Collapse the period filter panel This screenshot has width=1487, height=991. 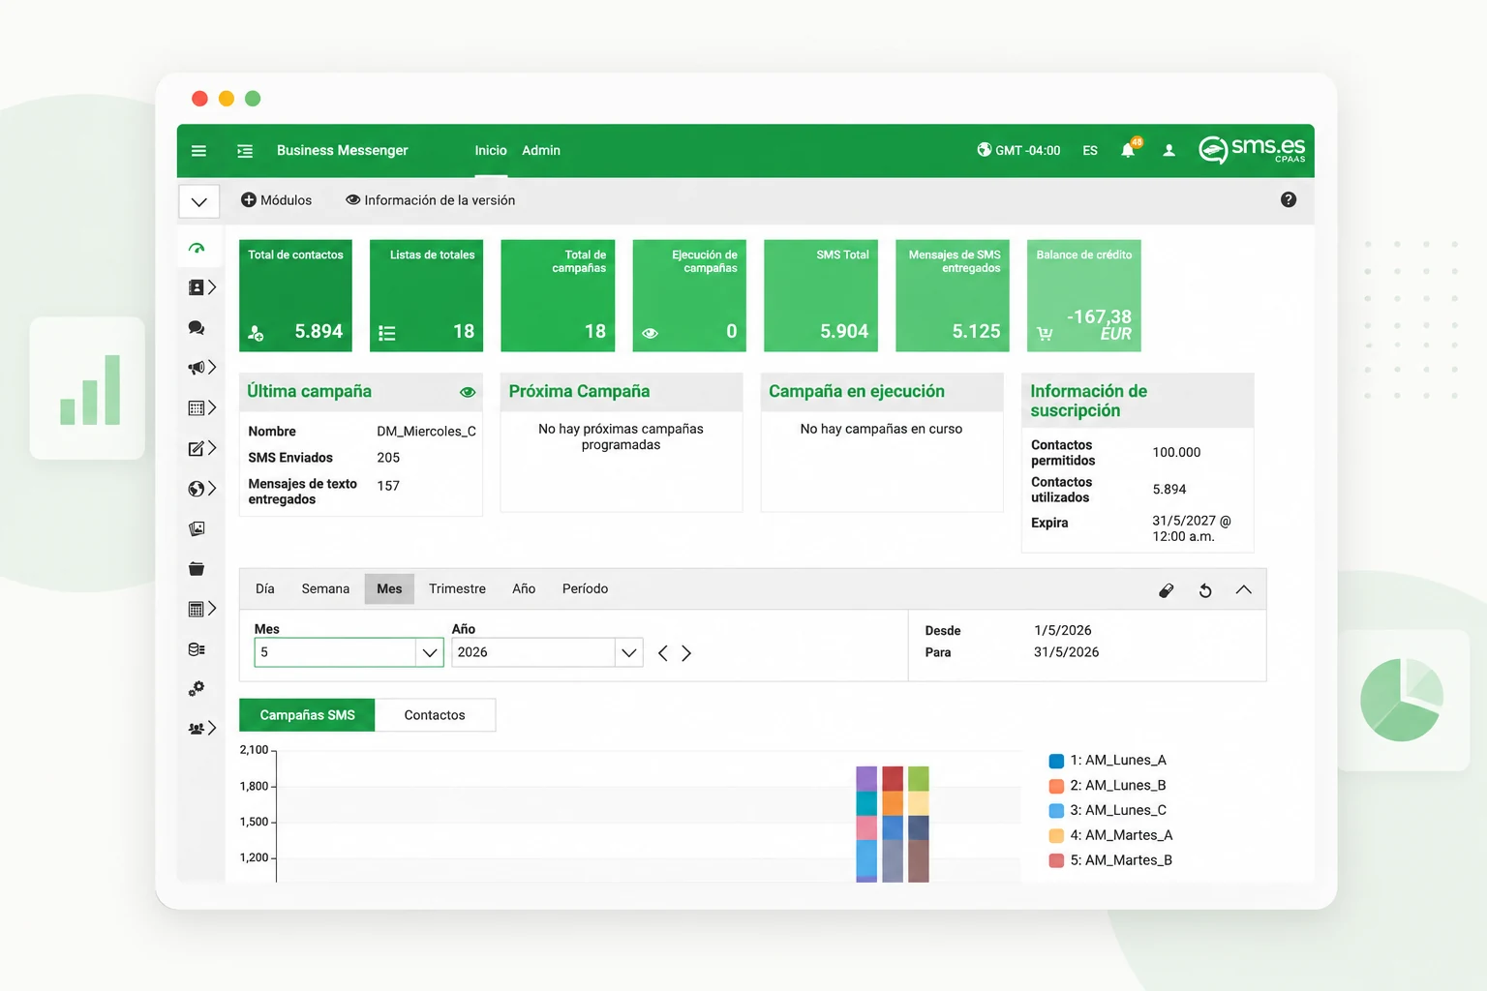[x=1243, y=589]
